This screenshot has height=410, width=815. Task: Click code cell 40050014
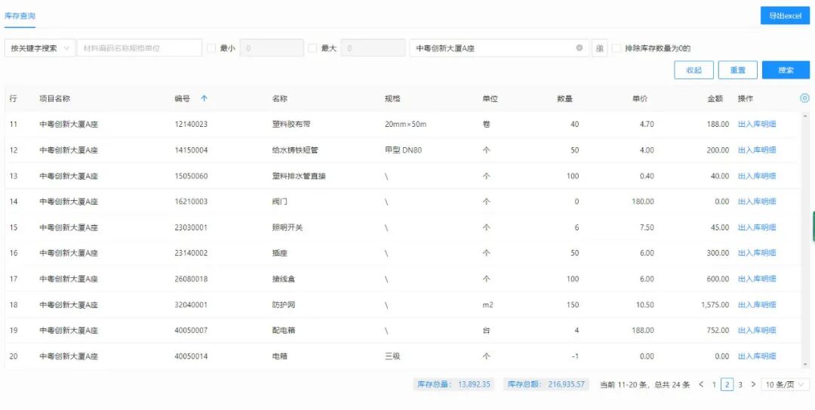(191, 356)
